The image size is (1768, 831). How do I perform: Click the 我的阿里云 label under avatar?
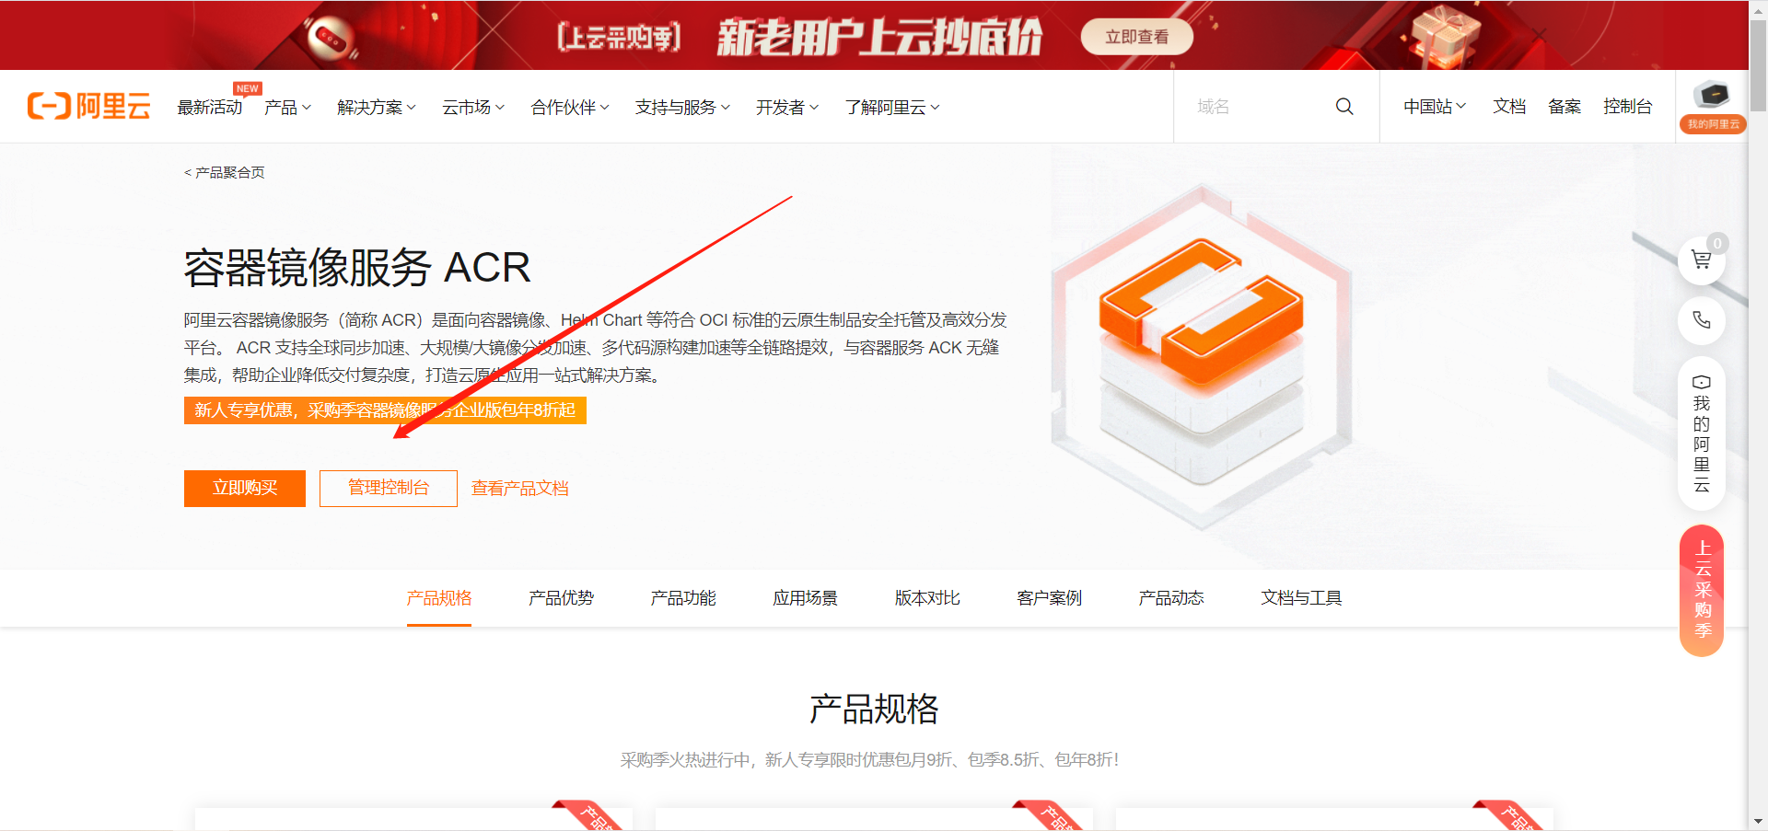(x=1713, y=124)
